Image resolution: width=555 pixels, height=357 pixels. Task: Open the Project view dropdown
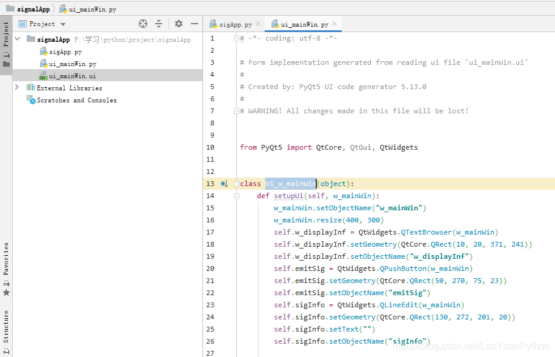pyautogui.click(x=63, y=24)
